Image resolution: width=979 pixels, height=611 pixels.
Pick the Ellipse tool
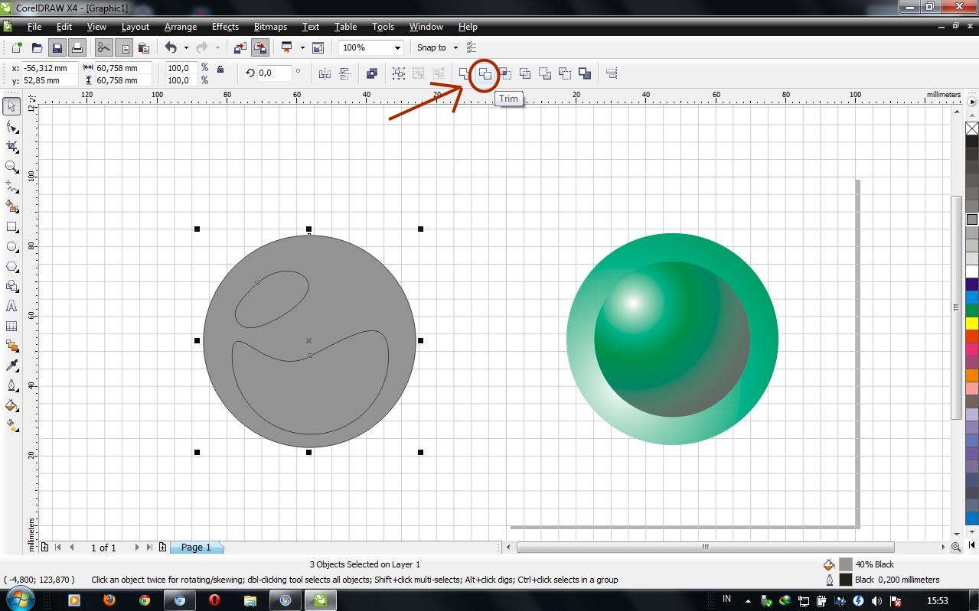pos(11,247)
